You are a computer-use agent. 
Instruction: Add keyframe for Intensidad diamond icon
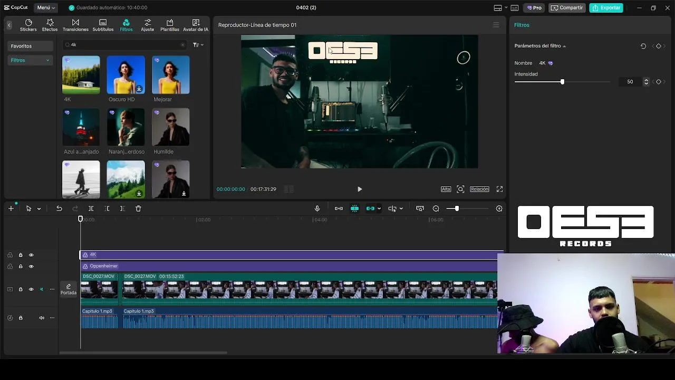[659, 82]
